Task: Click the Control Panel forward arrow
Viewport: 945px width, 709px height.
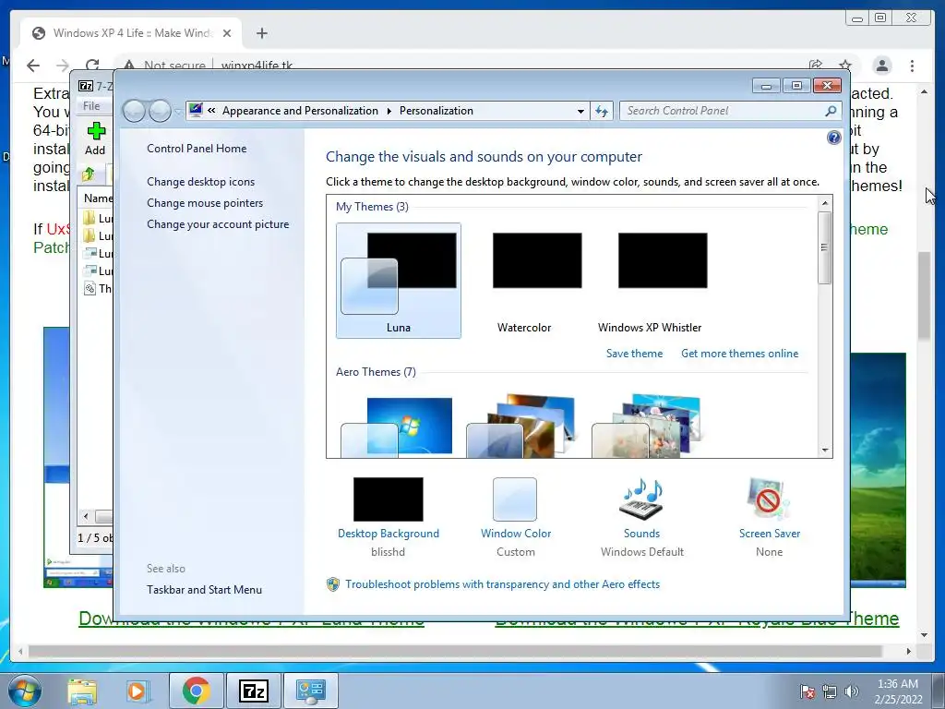Action: pos(160,111)
